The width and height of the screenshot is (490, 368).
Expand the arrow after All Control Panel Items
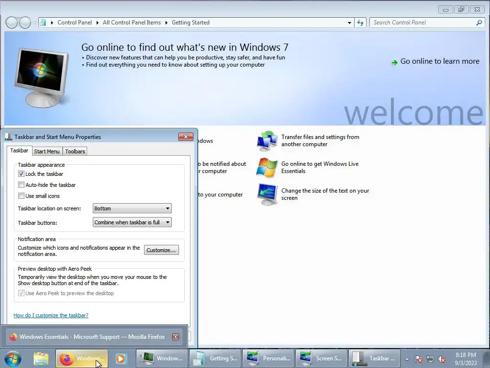[x=166, y=23]
